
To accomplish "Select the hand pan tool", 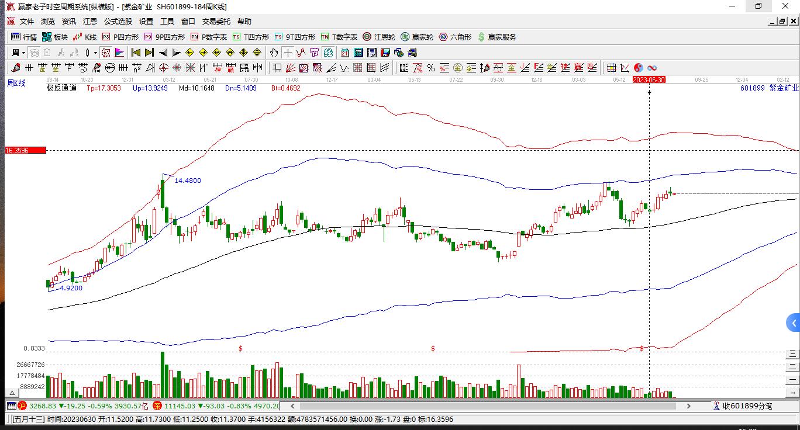I will click(x=275, y=53).
